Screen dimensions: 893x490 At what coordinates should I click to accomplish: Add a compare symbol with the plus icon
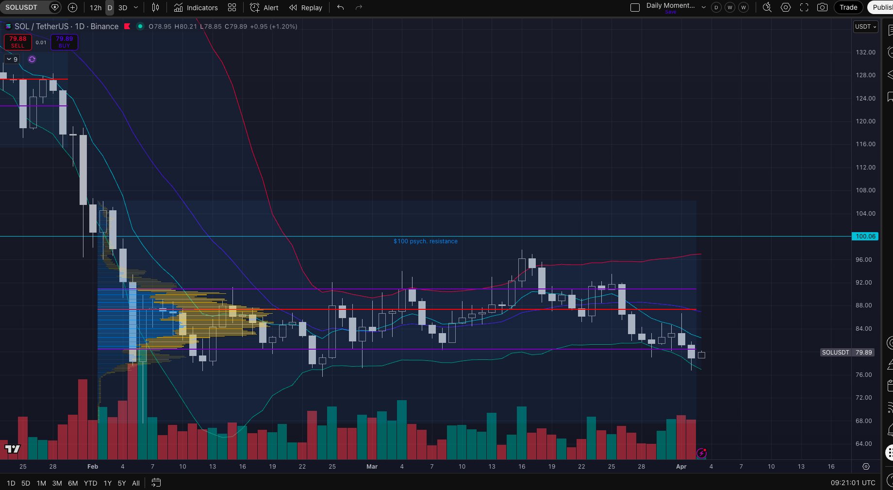pyautogui.click(x=73, y=7)
